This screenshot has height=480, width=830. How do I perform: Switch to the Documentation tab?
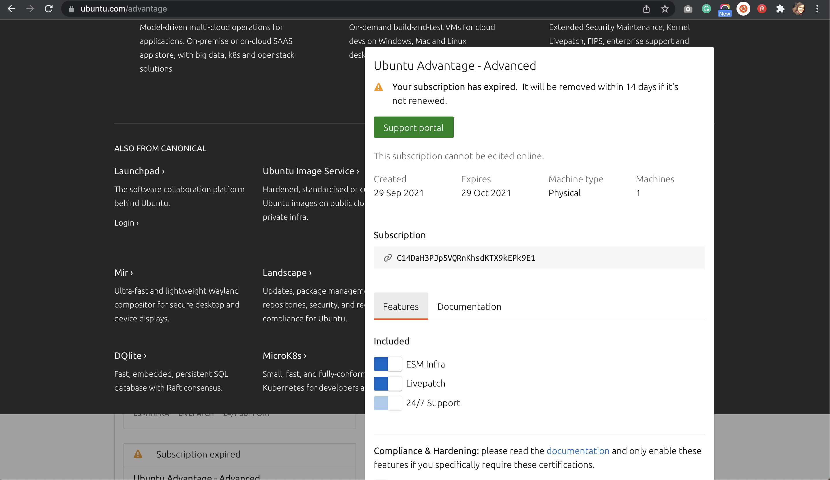(469, 307)
